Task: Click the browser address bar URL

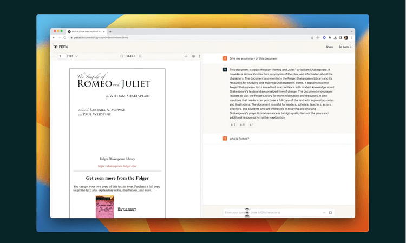Action: [x=101, y=37]
